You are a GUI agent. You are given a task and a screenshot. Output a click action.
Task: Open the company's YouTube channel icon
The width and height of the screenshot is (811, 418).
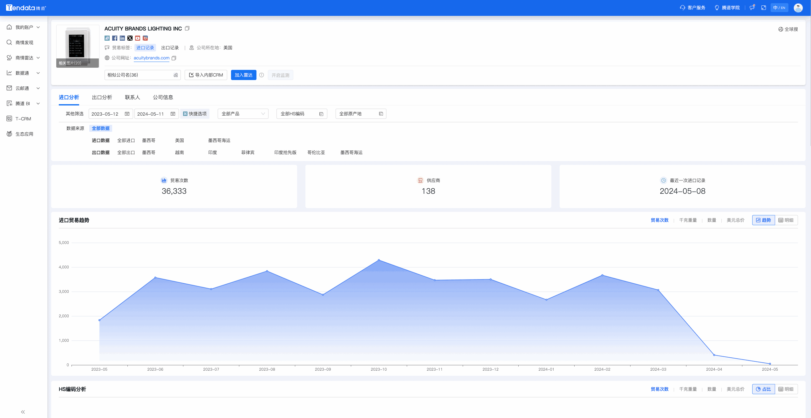point(138,38)
